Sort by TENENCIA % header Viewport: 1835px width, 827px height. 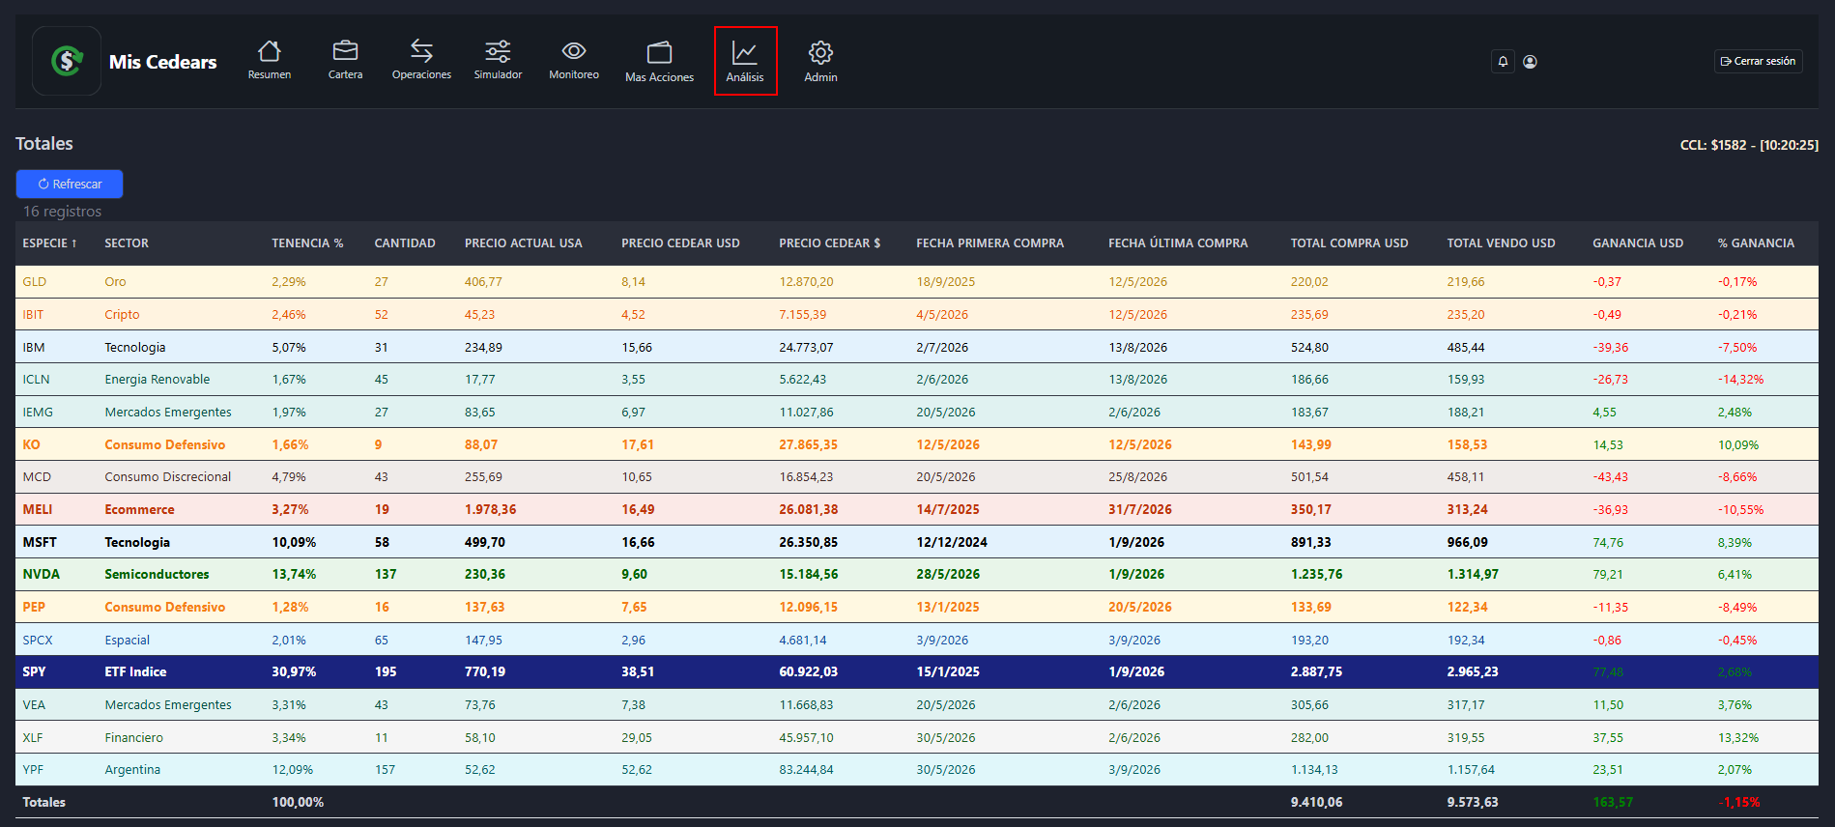(x=307, y=243)
